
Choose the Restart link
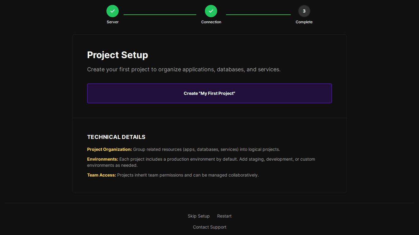click(224, 216)
